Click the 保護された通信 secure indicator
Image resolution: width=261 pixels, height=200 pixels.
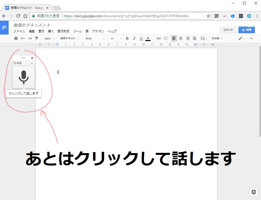pos(46,16)
